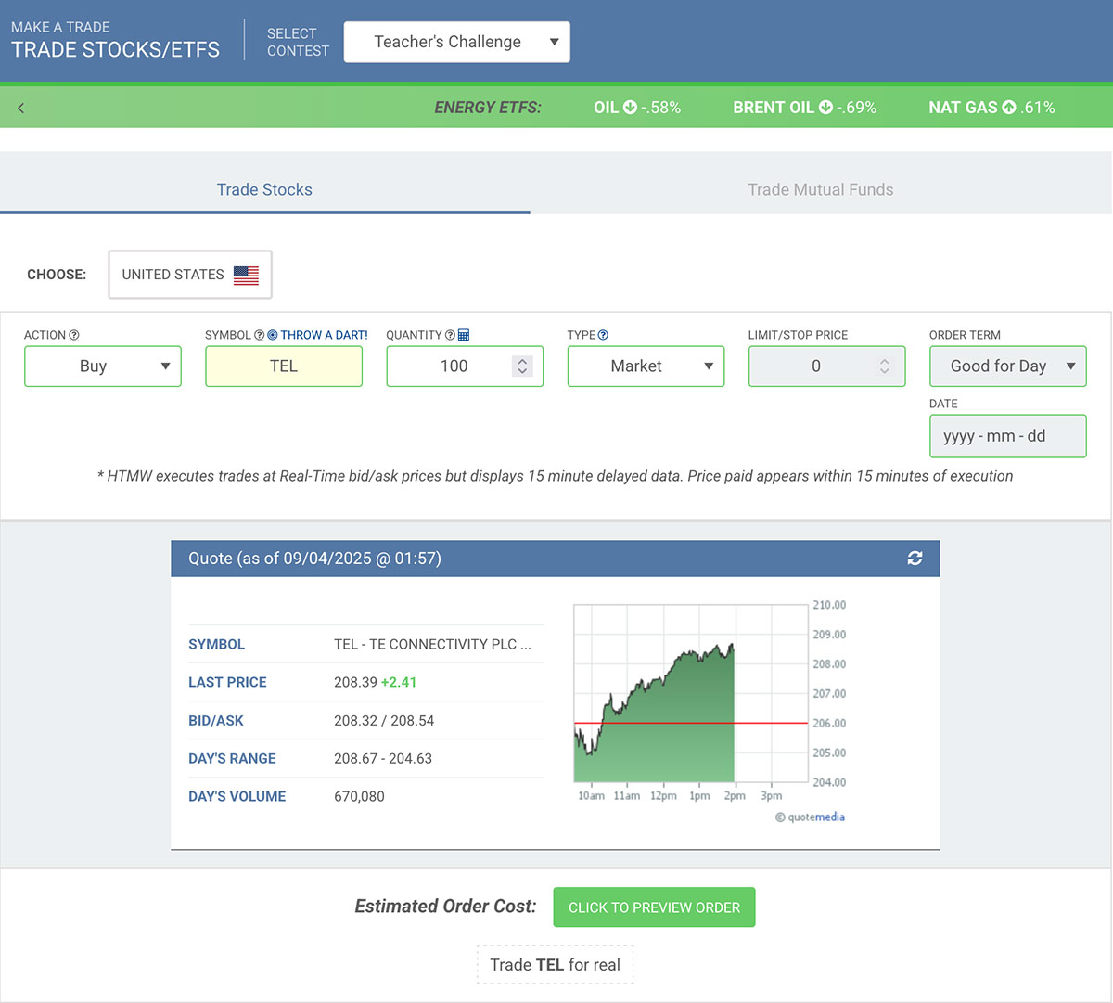The width and height of the screenshot is (1113, 1003).
Task: Click the help icon next to Action
Action: click(74, 336)
